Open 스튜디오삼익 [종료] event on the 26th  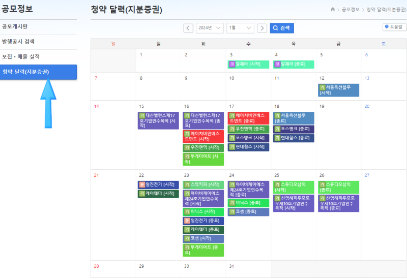338,187
